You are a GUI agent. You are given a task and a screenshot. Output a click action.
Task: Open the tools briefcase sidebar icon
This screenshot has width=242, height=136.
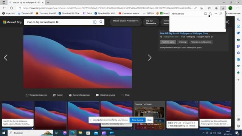pyautogui.click(x=238, y=40)
